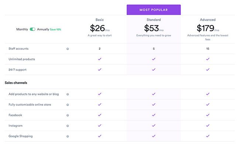Open the Staff accounts help tooltip icon
This screenshot has width=240, height=145.
68,49
